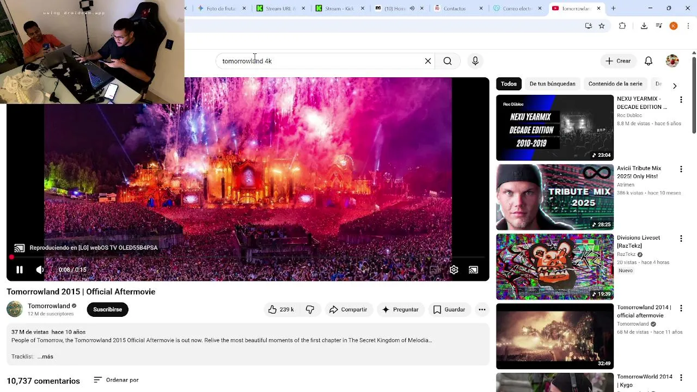Click the page vertical scrollbar
This screenshot has height=392, width=697.
[x=694, y=95]
